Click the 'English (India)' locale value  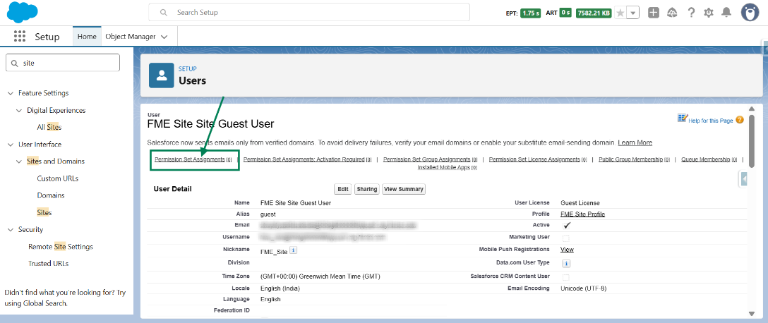tap(280, 288)
